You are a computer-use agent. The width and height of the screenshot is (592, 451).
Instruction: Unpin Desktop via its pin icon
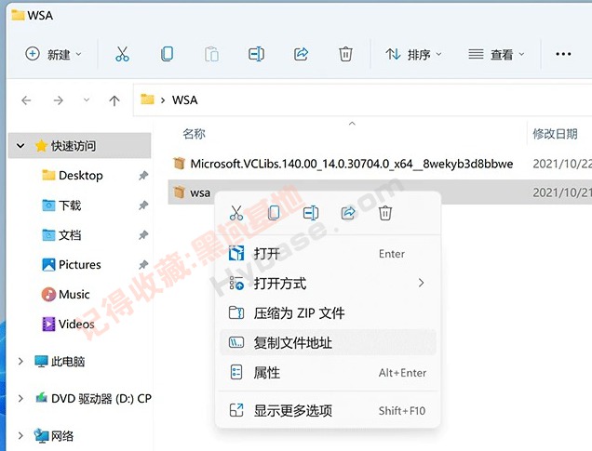[143, 176]
